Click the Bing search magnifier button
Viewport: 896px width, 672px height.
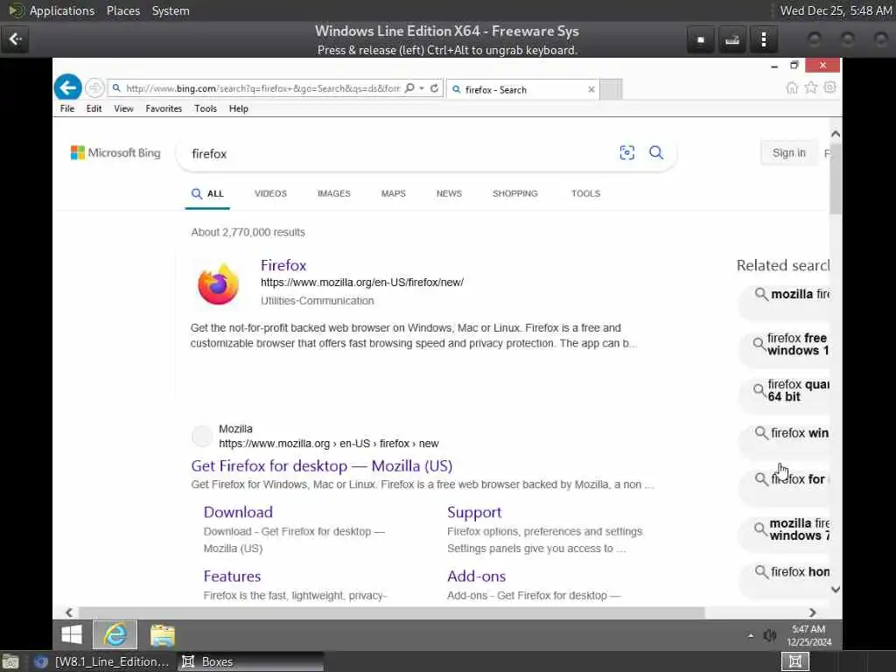[x=656, y=152]
